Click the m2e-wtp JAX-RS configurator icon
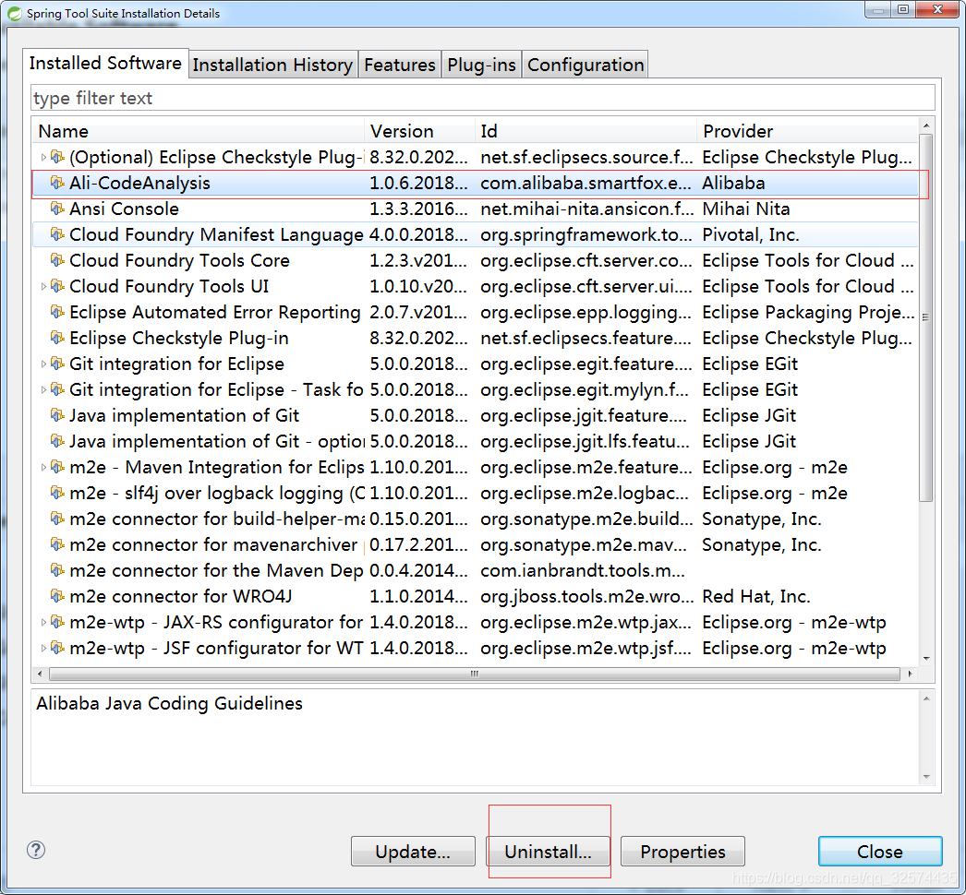Viewport: 966px width, 895px height. point(57,622)
